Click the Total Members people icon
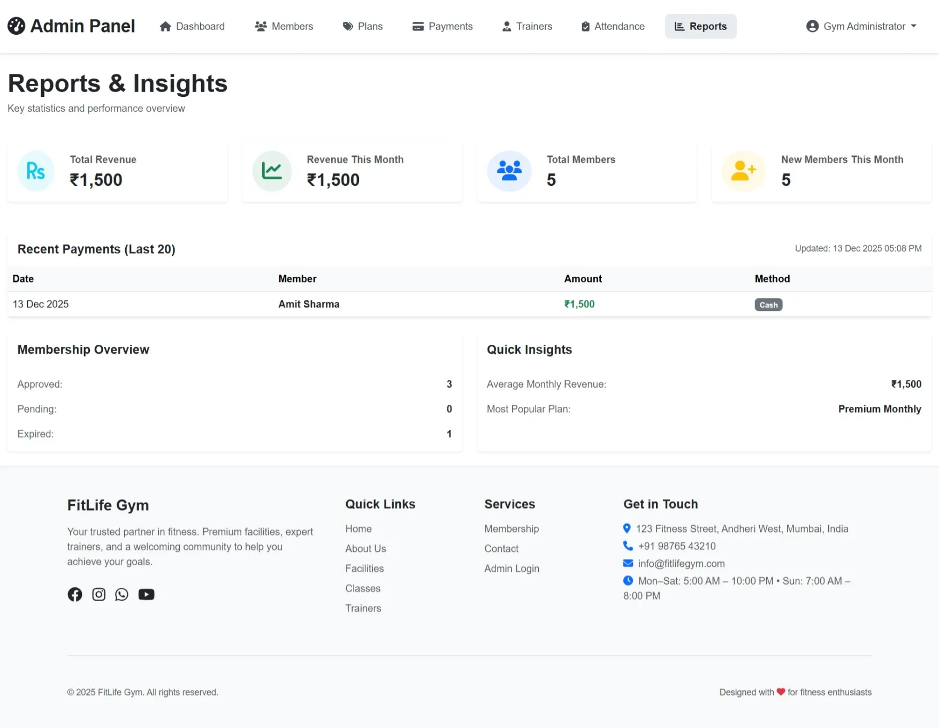The height and width of the screenshot is (728, 939). click(509, 171)
